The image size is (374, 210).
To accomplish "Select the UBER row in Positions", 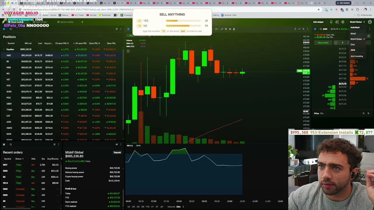I will point(62,104).
